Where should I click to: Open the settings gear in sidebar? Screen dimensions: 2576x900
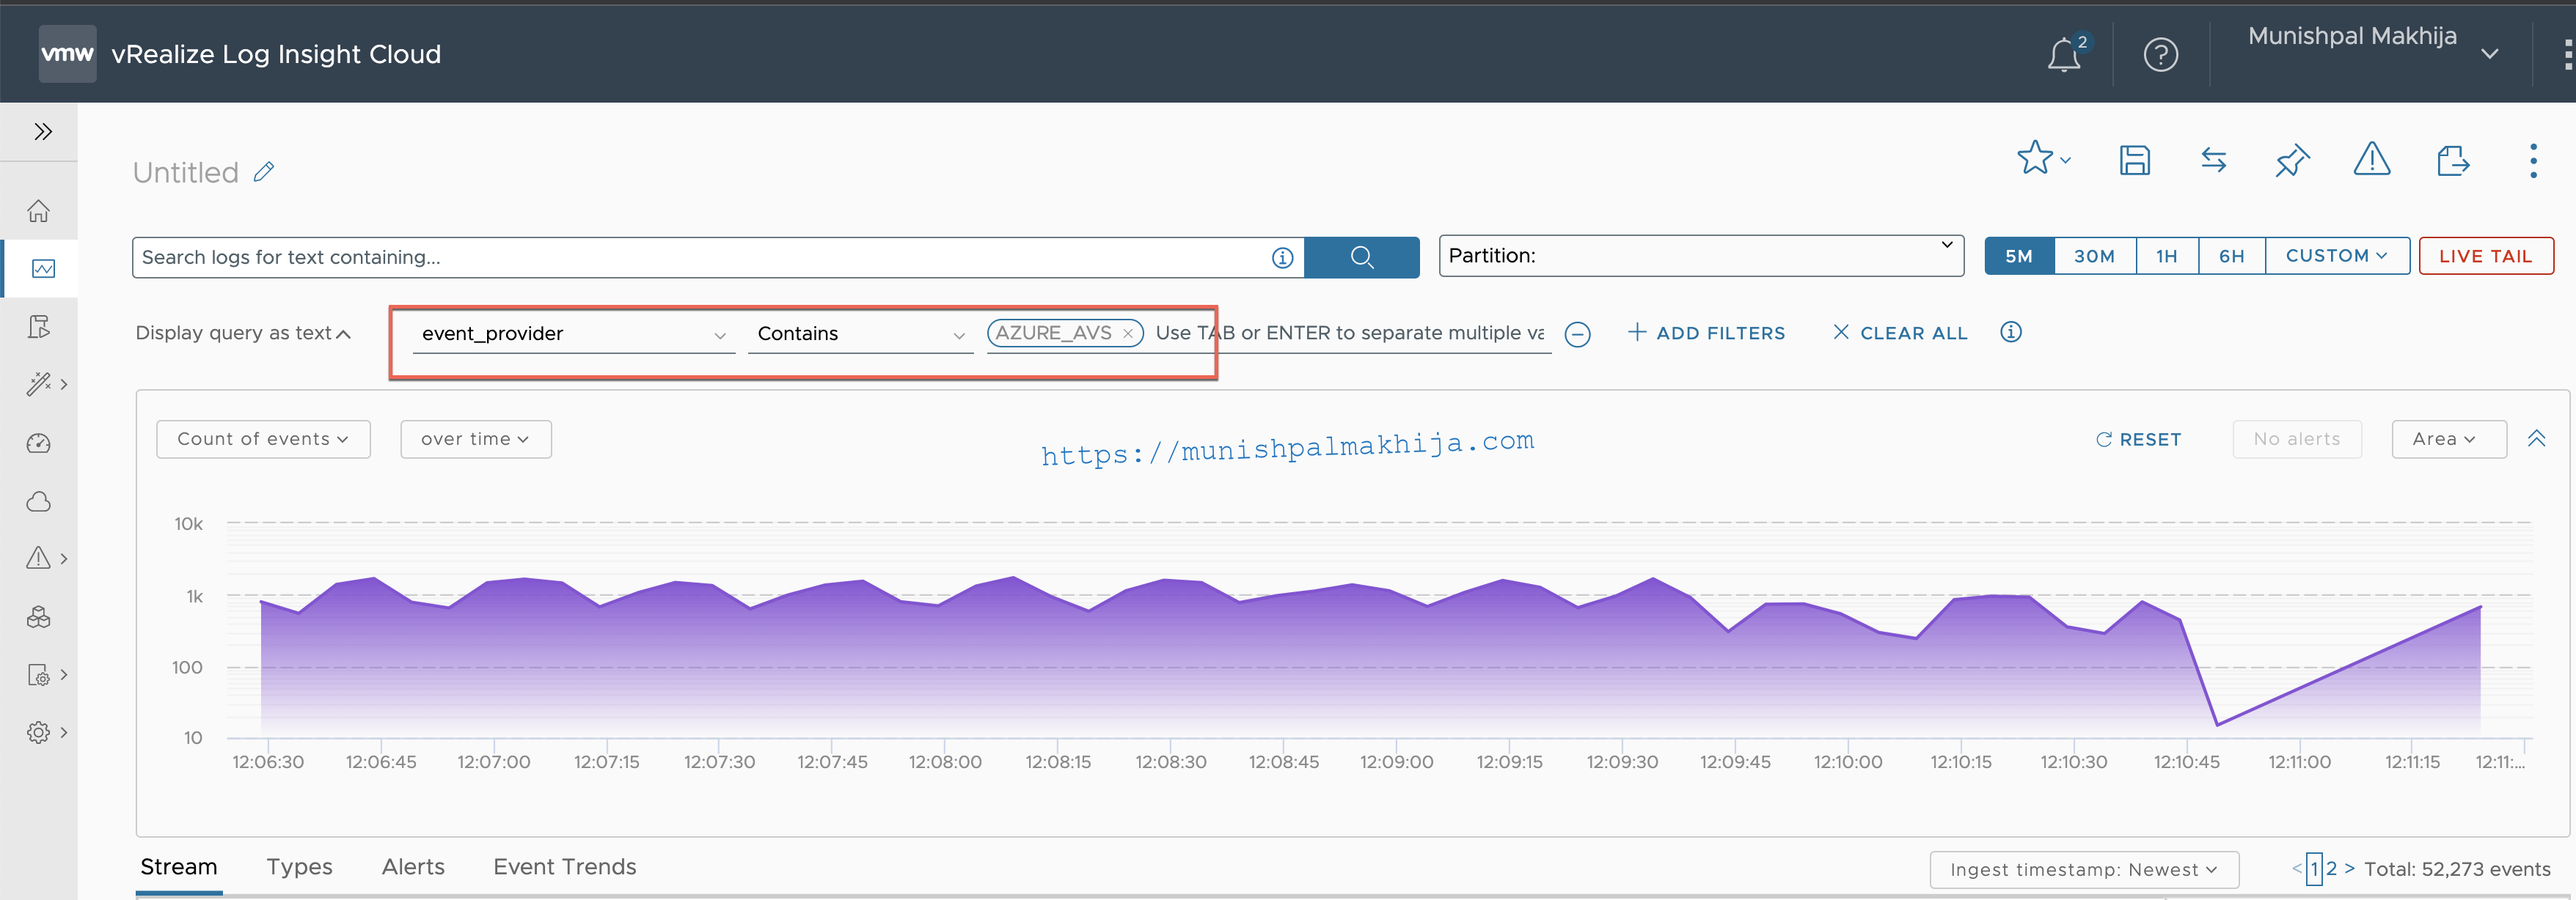point(39,732)
